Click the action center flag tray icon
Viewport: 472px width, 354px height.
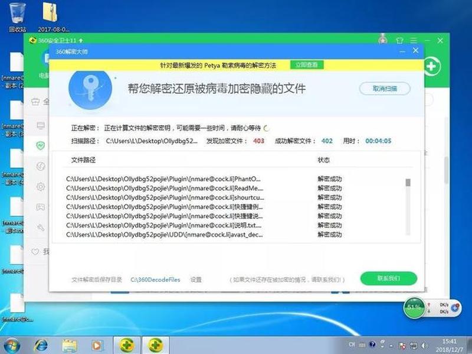pyautogui.click(x=402, y=346)
